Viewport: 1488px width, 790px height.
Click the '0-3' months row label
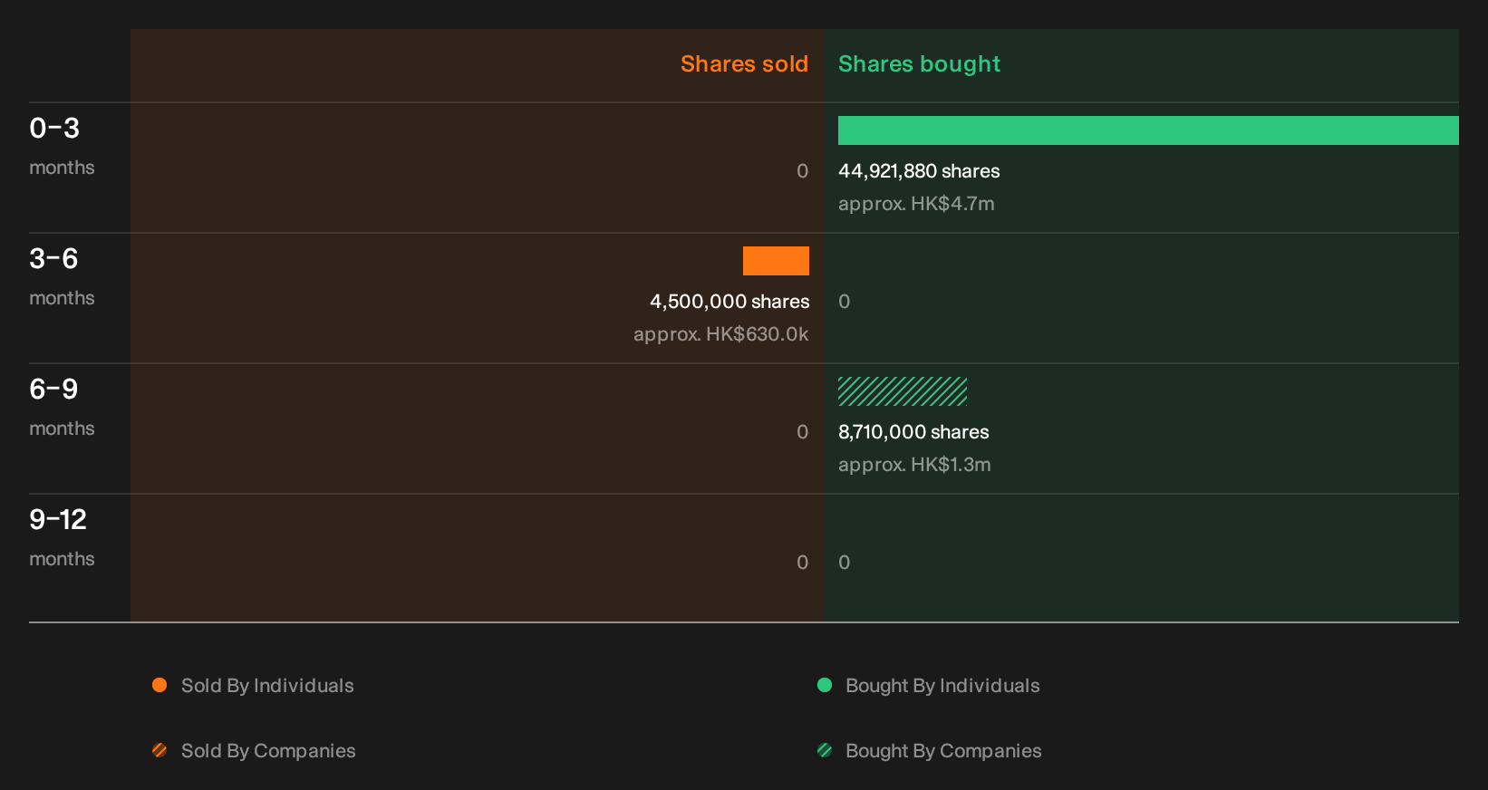54,129
